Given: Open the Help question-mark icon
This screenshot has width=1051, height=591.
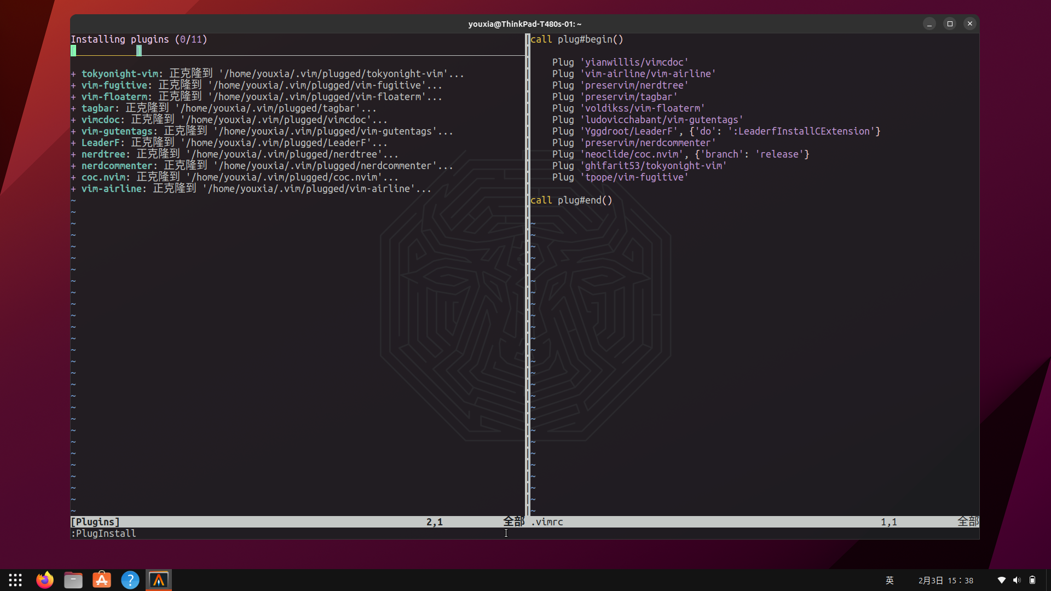Looking at the screenshot, I should [x=130, y=580].
